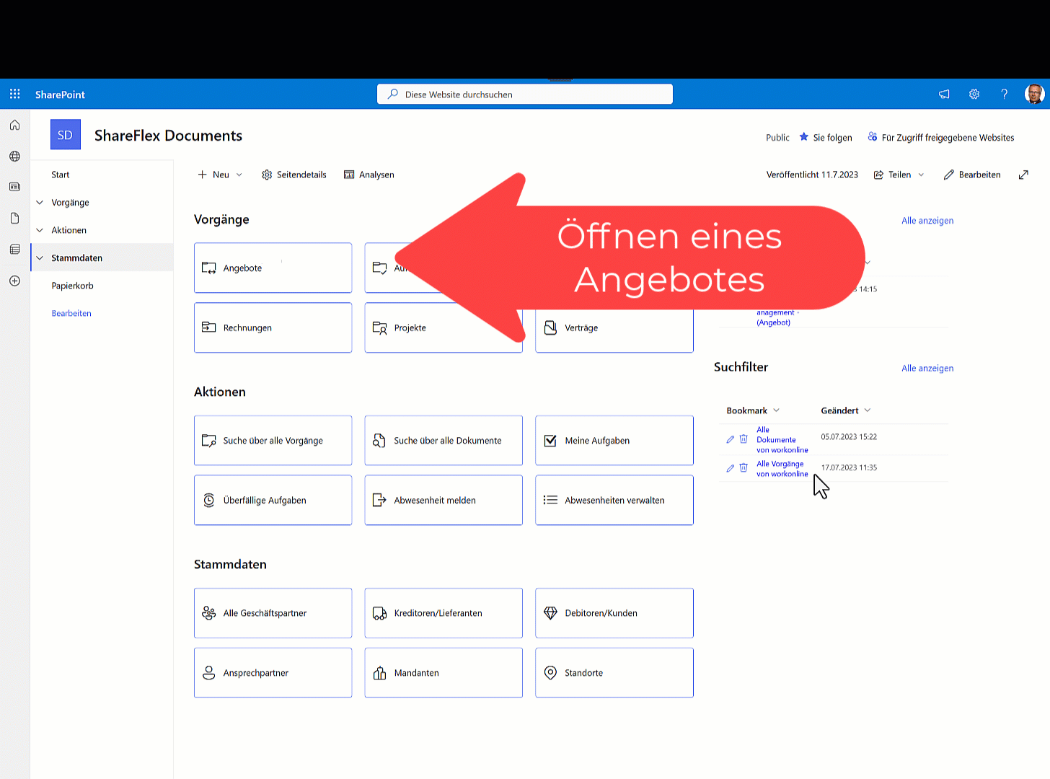Click the settings gear in header
The width and height of the screenshot is (1050, 779).
pos(974,94)
